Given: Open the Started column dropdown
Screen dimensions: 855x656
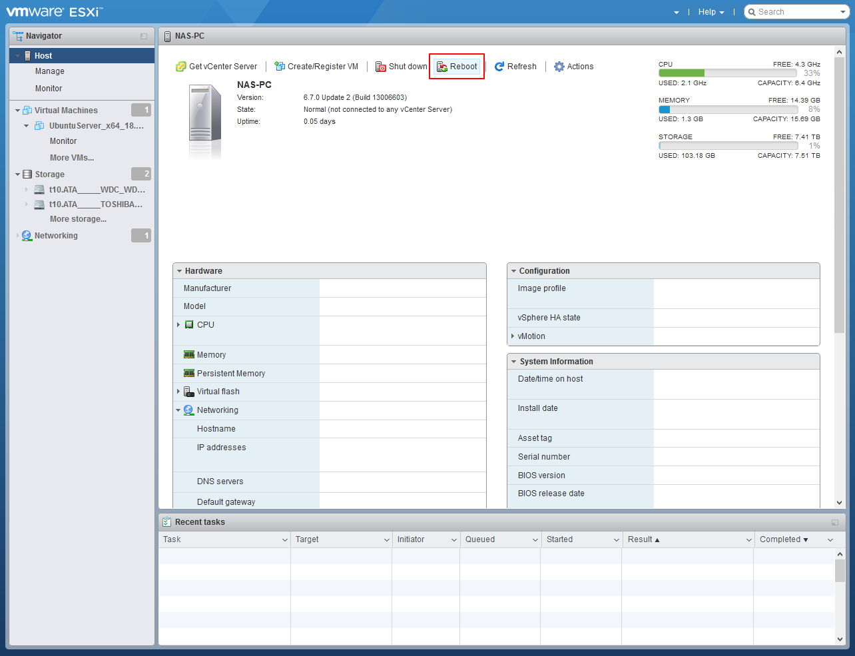Looking at the screenshot, I should pyautogui.click(x=616, y=540).
